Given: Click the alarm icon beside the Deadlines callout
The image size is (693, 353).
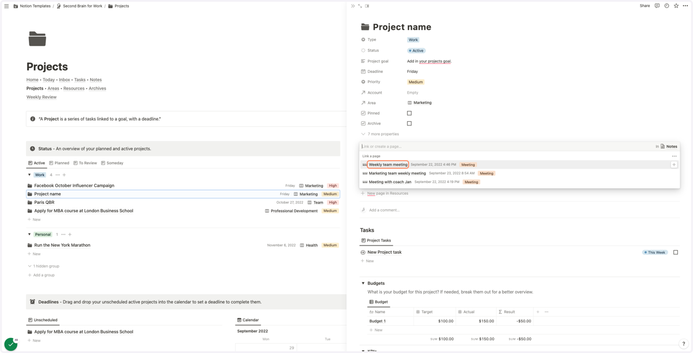Looking at the screenshot, I should tap(32, 302).
